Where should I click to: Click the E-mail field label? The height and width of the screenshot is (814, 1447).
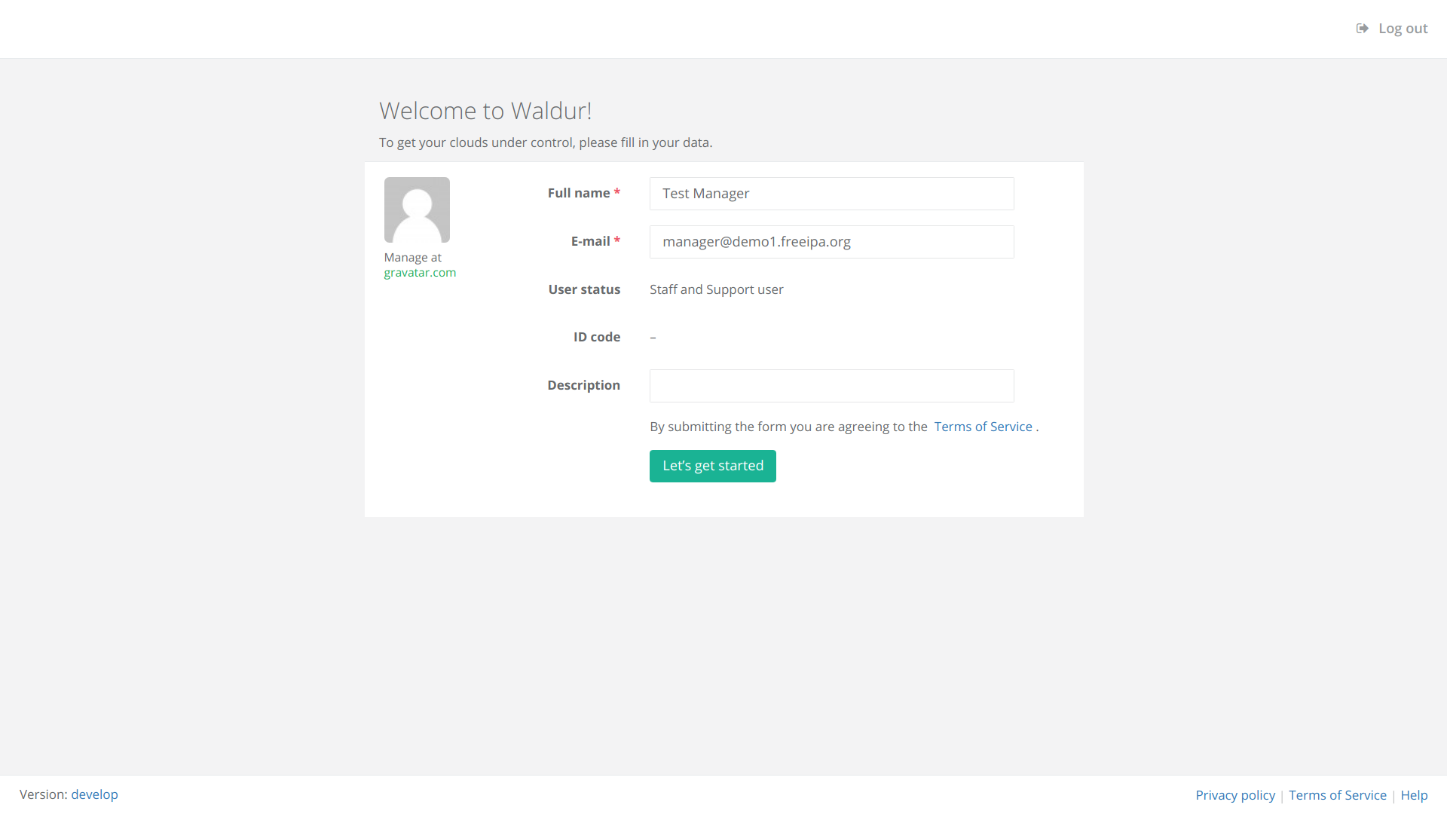(x=590, y=241)
